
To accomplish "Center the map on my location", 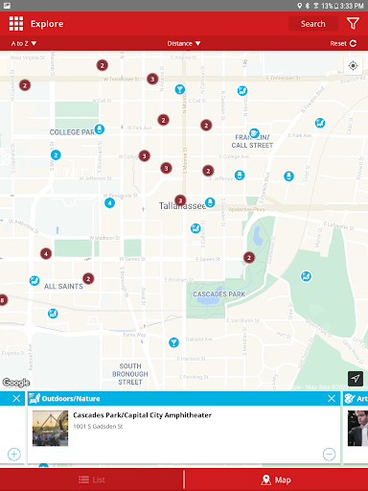I will pyautogui.click(x=353, y=66).
